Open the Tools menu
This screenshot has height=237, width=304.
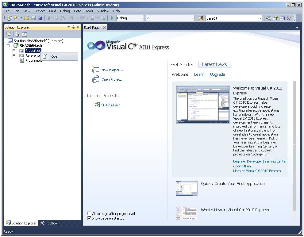tap(89, 11)
